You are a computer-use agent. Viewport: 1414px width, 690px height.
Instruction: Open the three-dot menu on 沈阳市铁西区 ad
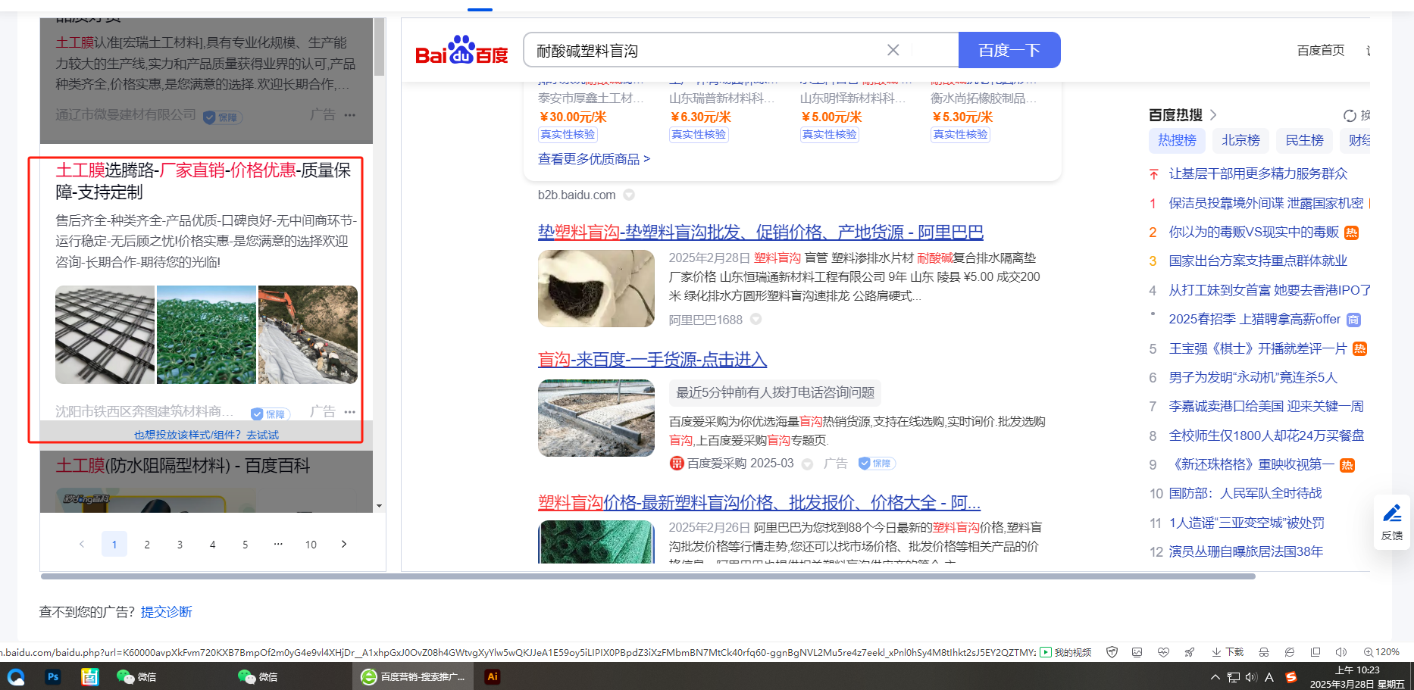point(349,412)
